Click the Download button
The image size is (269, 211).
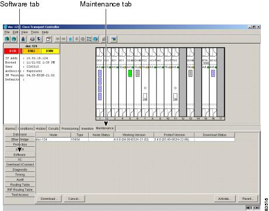tap(48, 199)
